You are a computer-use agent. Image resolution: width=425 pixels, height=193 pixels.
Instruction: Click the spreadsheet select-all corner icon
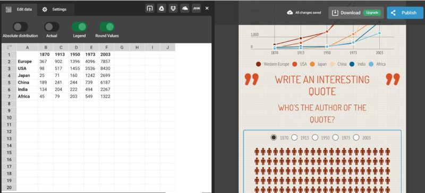click(9, 47)
